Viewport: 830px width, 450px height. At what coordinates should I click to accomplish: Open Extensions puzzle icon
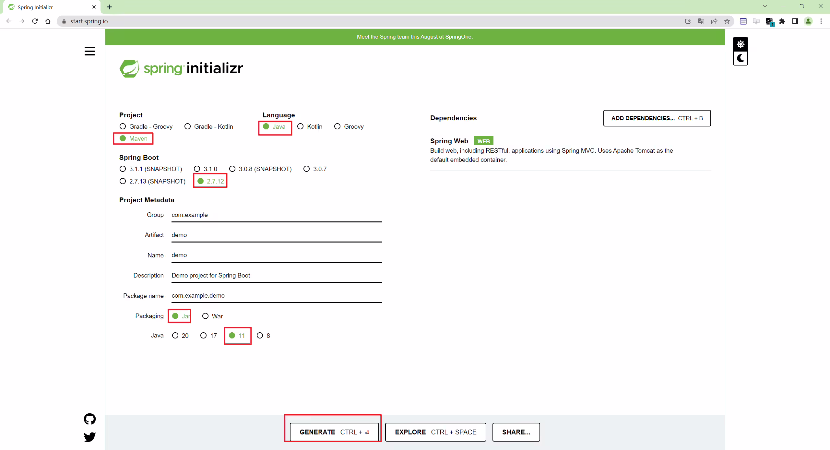[782, 21]
